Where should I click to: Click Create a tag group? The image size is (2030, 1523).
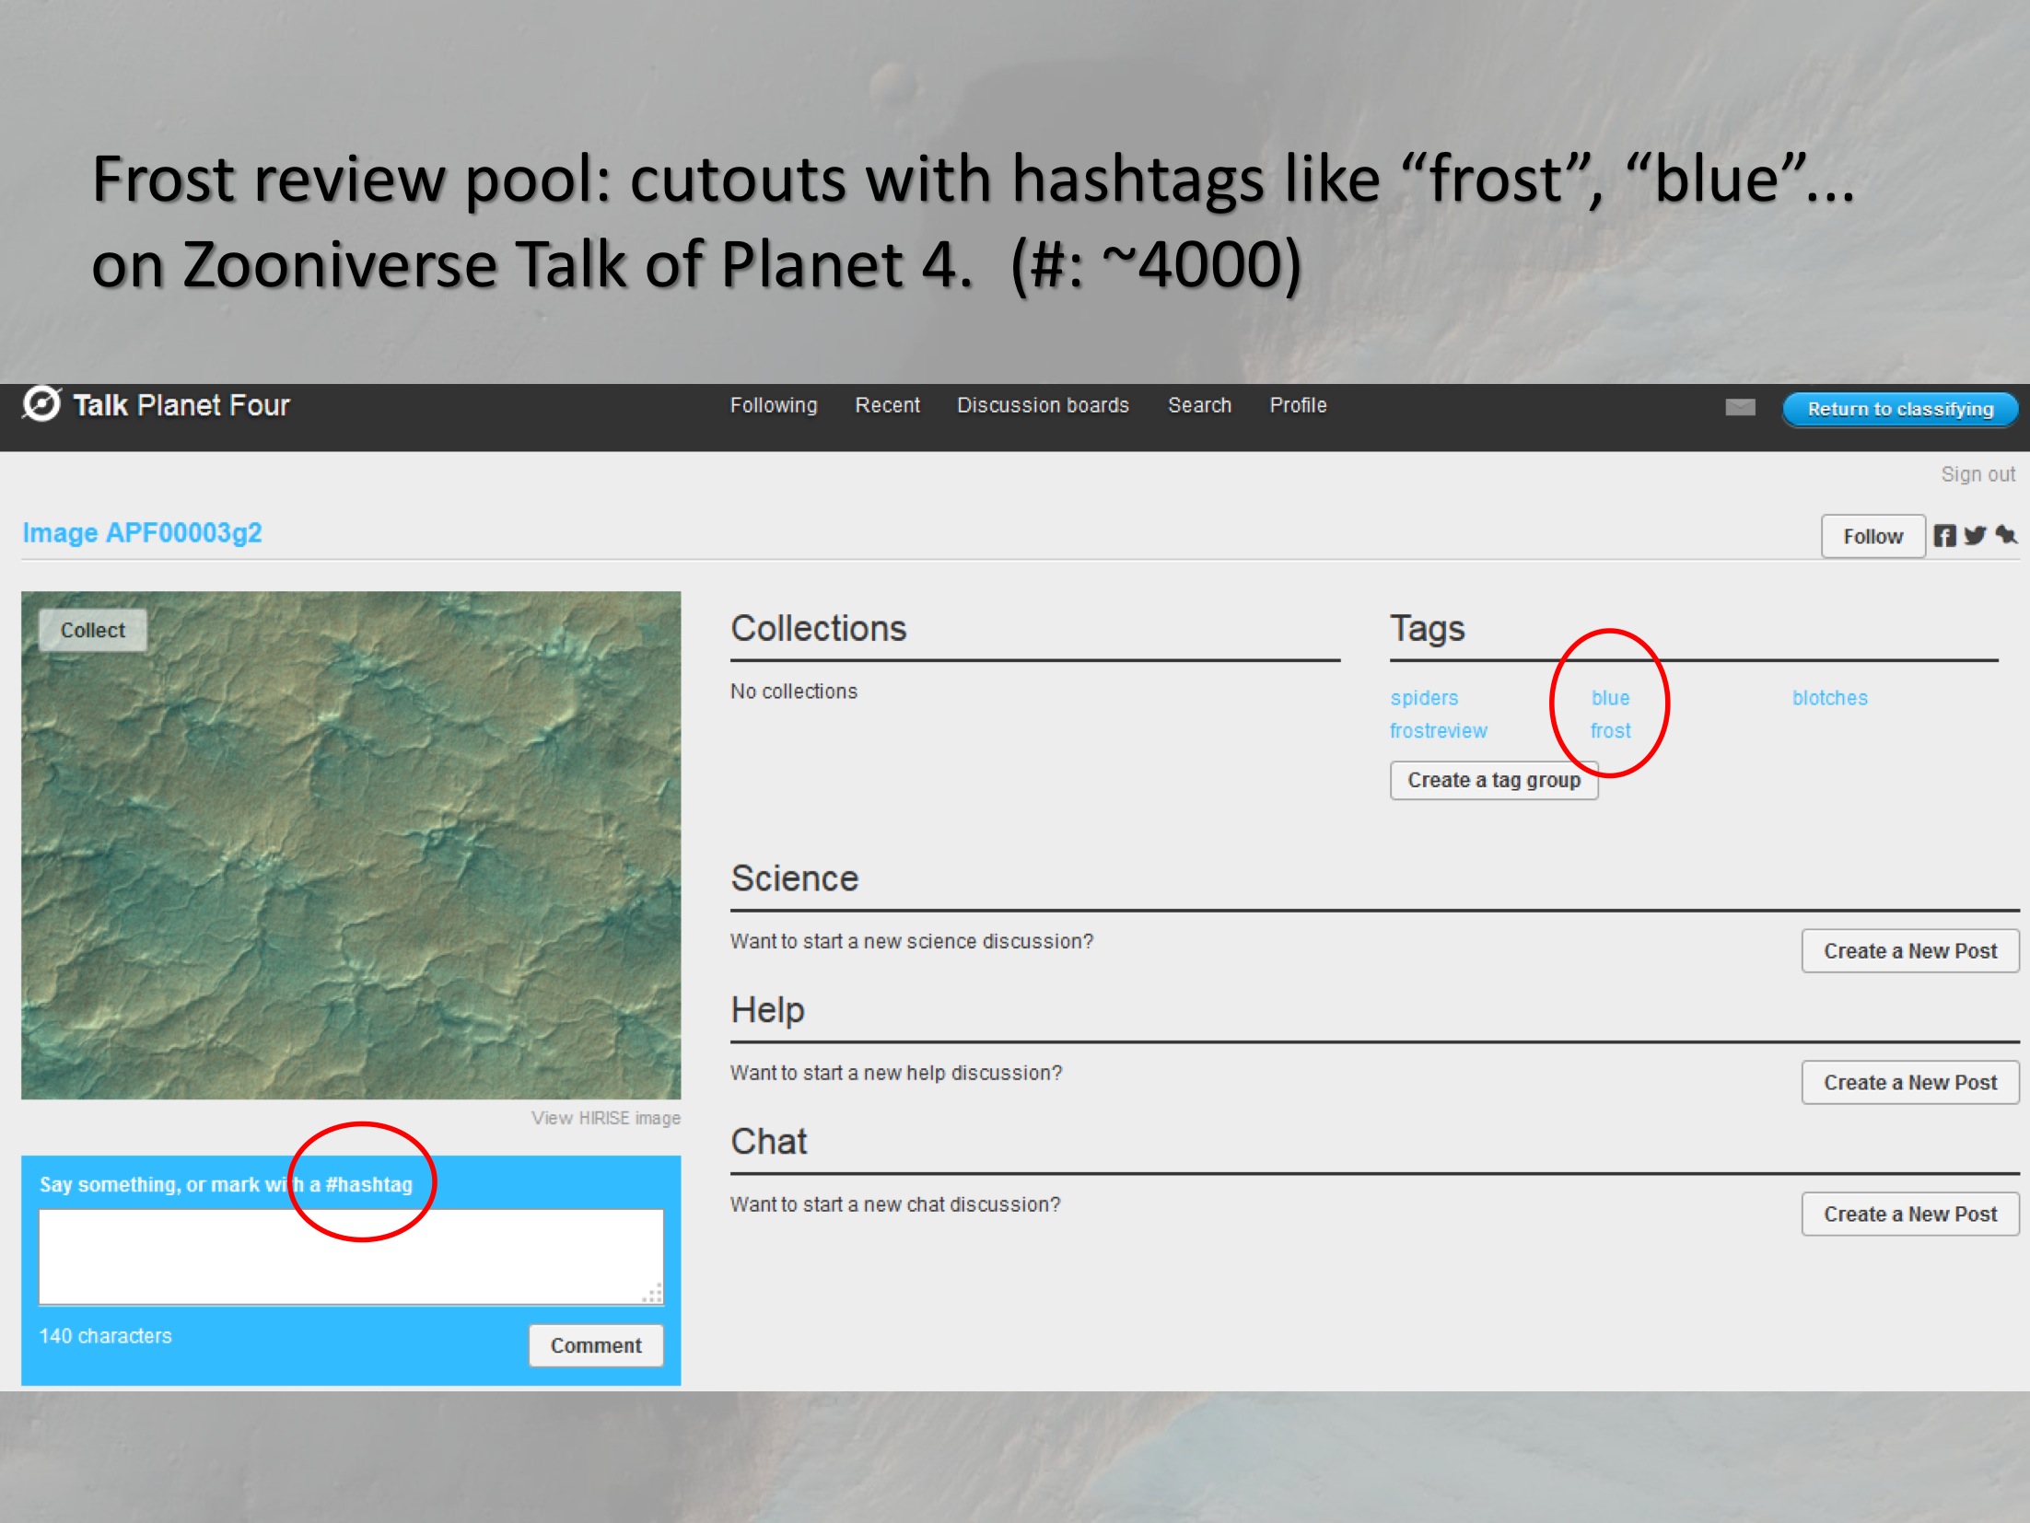[x=1493, y=780]
